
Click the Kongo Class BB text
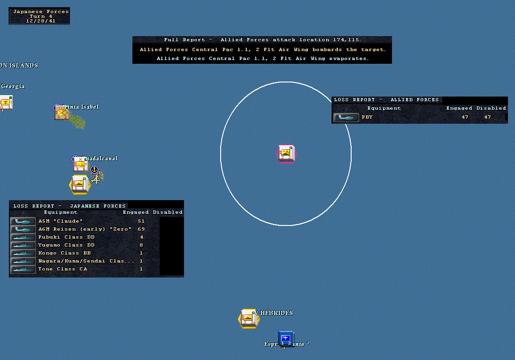[x=64, y=253]
